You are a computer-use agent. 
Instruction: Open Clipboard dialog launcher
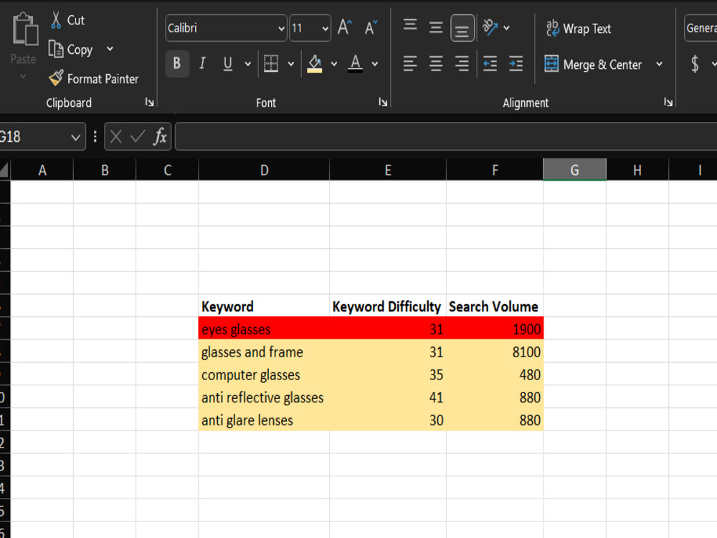pyautogui.click(x=150, y=103)
